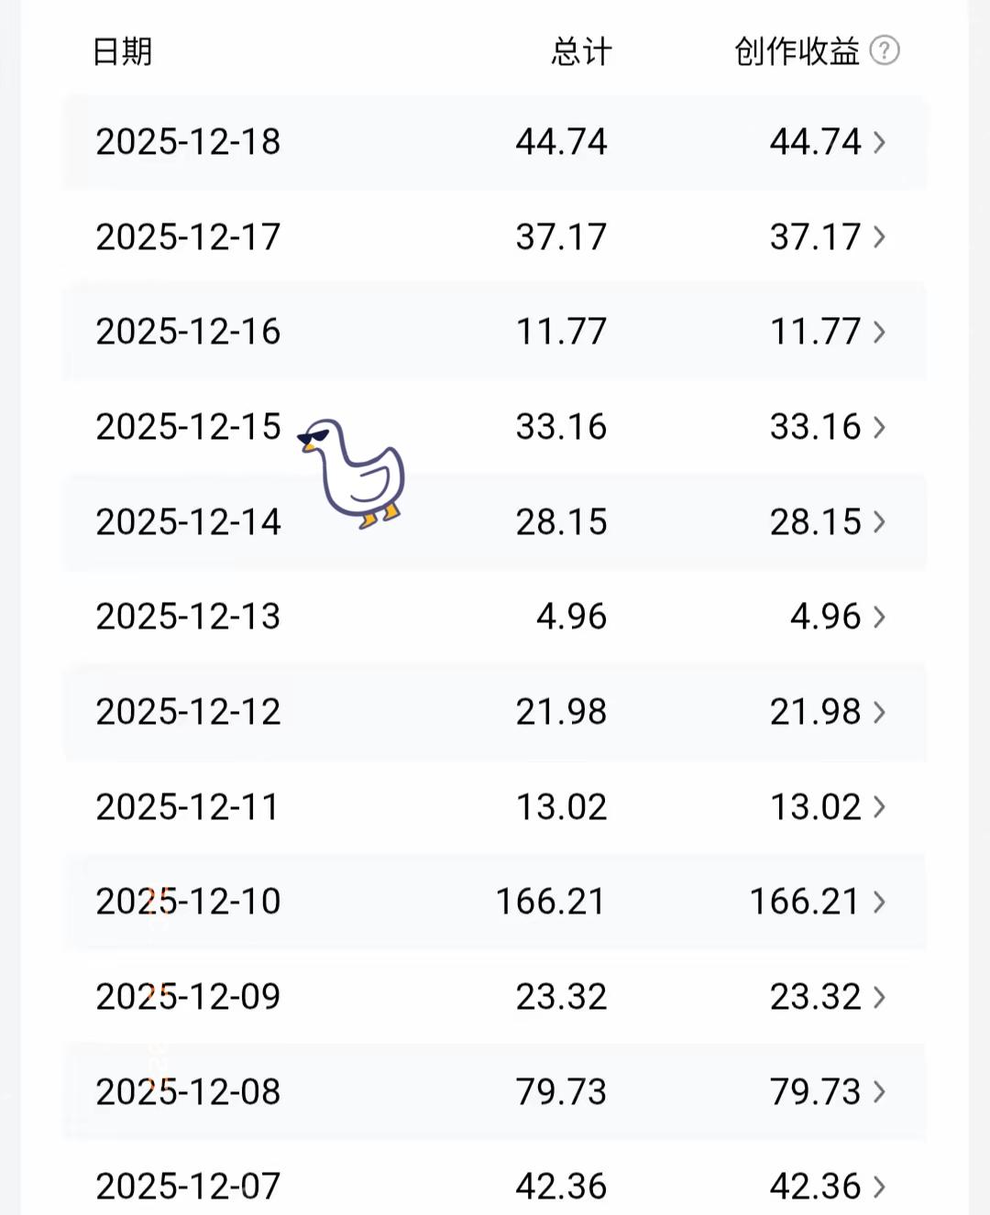Expand details chevron for 2025-12-17 row

(879, 237)
